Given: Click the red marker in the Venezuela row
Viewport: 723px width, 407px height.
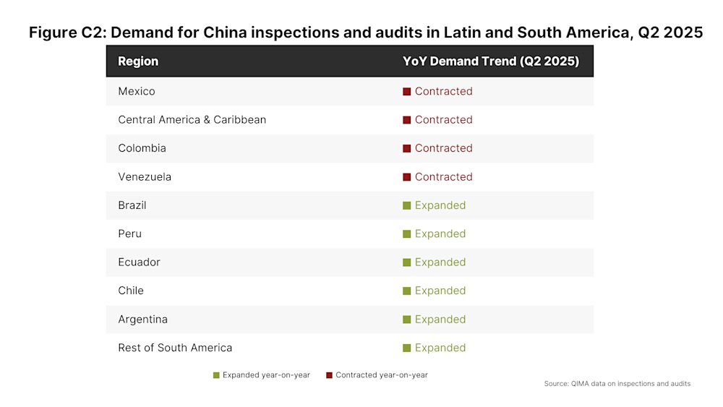Looking at the screenshot, I should point(406,177).
